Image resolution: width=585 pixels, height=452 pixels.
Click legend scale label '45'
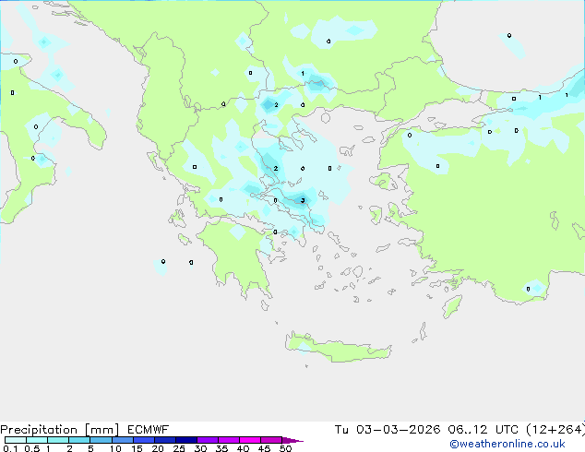pos(264,448)
